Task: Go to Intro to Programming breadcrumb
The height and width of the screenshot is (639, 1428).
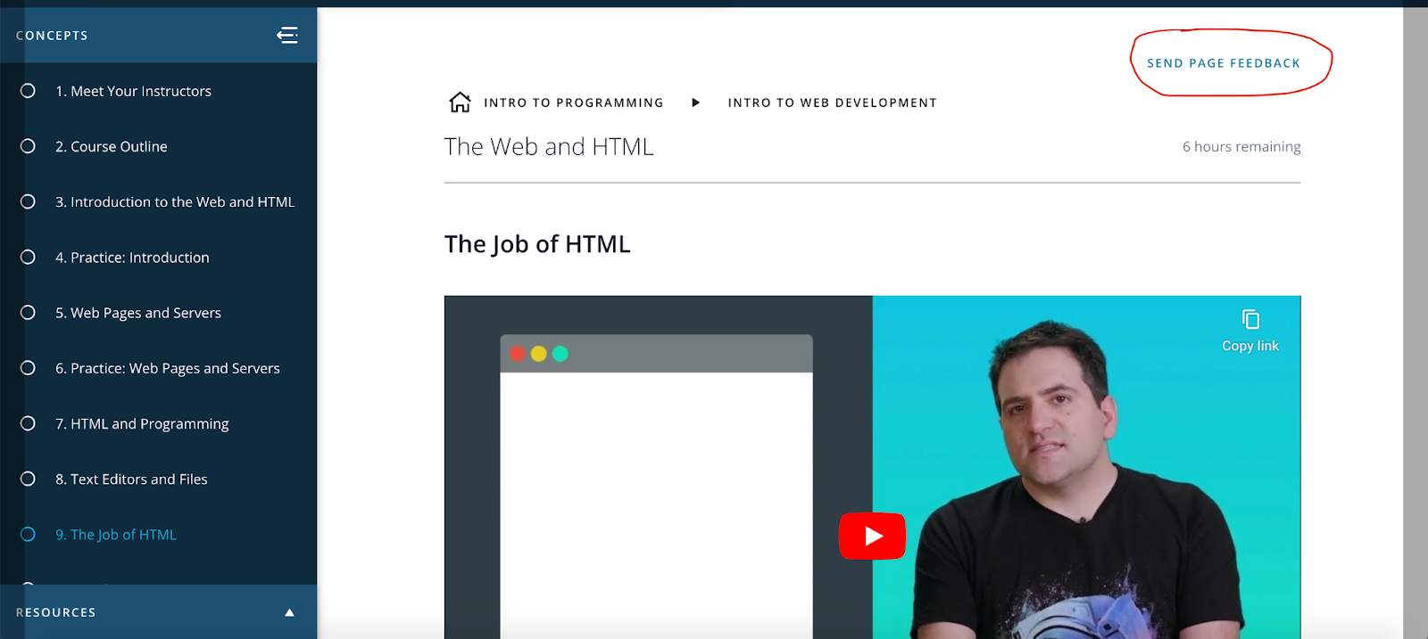Action: [x=574, y=102]
